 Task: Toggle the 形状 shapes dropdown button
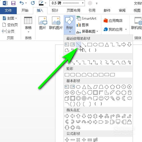70,25
